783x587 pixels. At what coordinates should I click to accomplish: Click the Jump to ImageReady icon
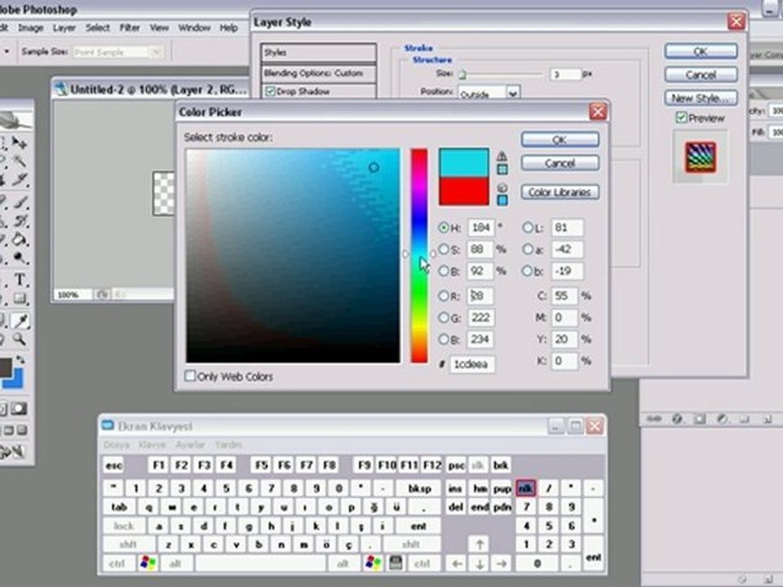pyautogui.click(x=12, y=452)
